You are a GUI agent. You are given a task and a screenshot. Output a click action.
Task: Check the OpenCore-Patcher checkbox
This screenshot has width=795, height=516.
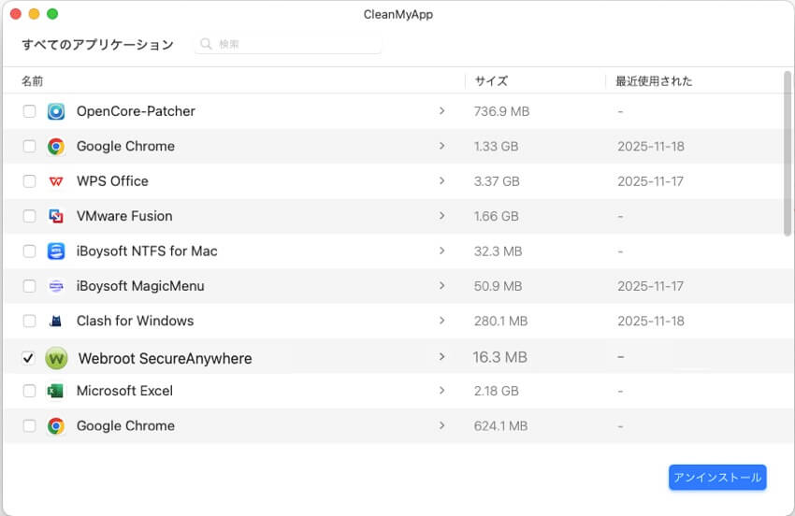point(29,111)
